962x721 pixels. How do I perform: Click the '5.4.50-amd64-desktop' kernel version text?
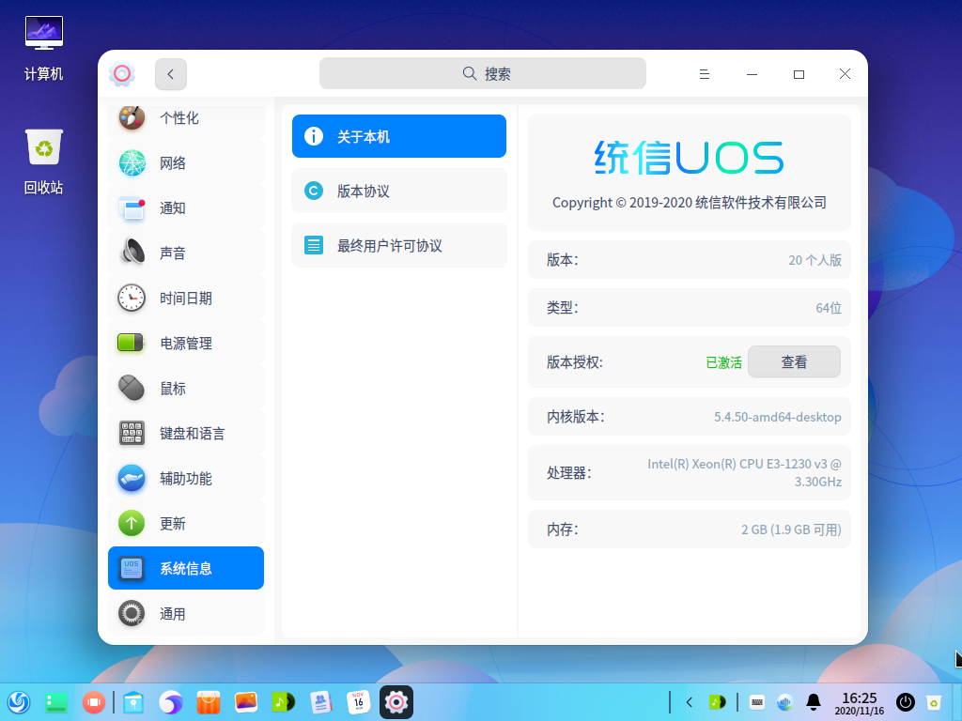pos(777,417)
